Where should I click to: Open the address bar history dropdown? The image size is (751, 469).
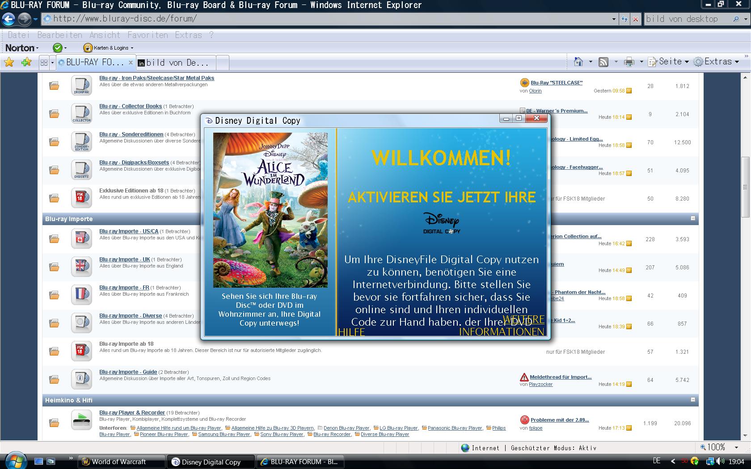tap(614, 19)
